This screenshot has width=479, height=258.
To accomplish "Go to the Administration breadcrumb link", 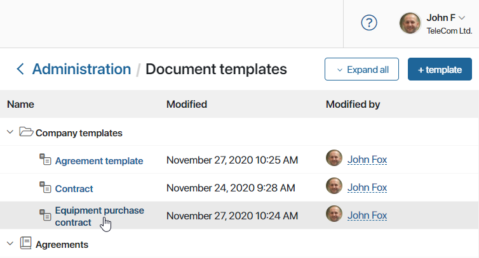I will pos(81,69).
